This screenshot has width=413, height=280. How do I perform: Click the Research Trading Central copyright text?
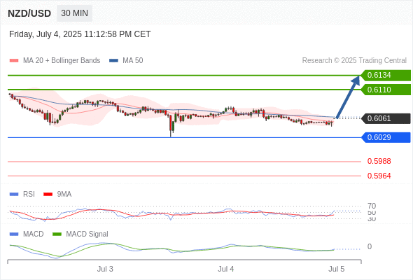pos(354,61)
